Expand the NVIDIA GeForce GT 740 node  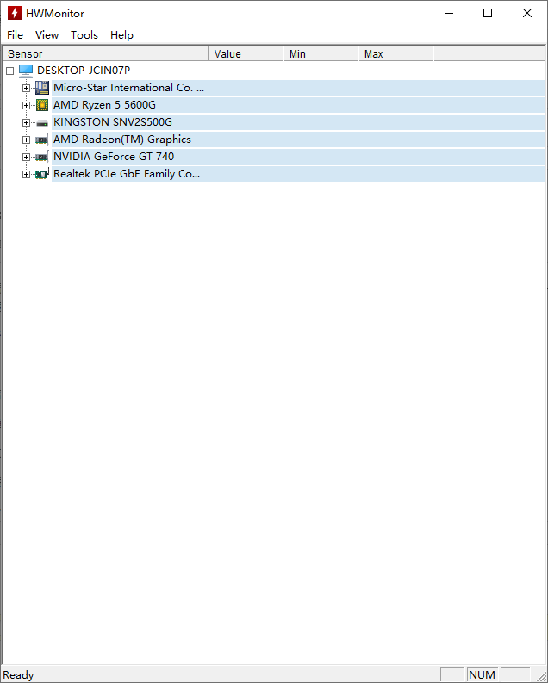pyautogui.click(x=26, y=158)
